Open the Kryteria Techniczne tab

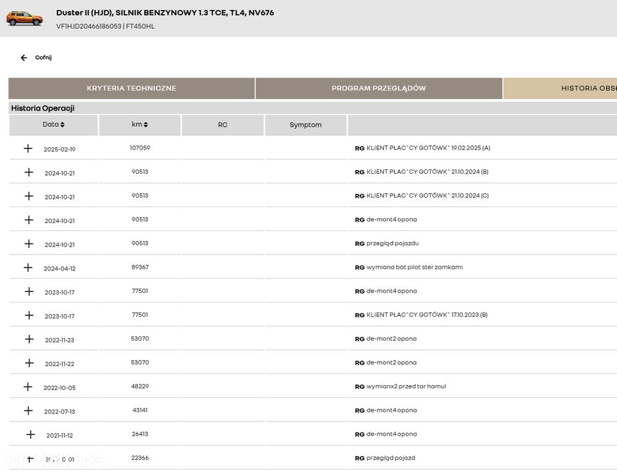131,88
